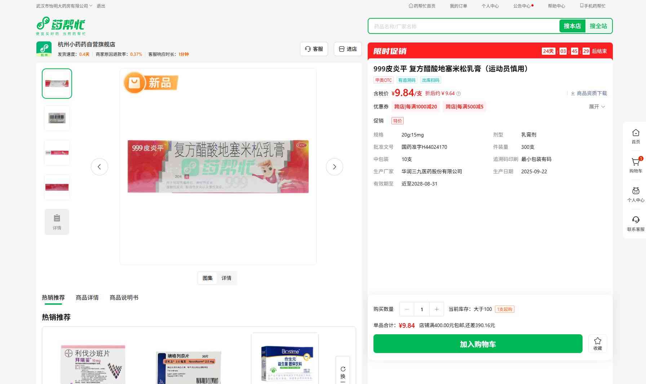The image size is (646, 384).
Task: Open the 商品说明书 tab
Action: coord(124,298)
